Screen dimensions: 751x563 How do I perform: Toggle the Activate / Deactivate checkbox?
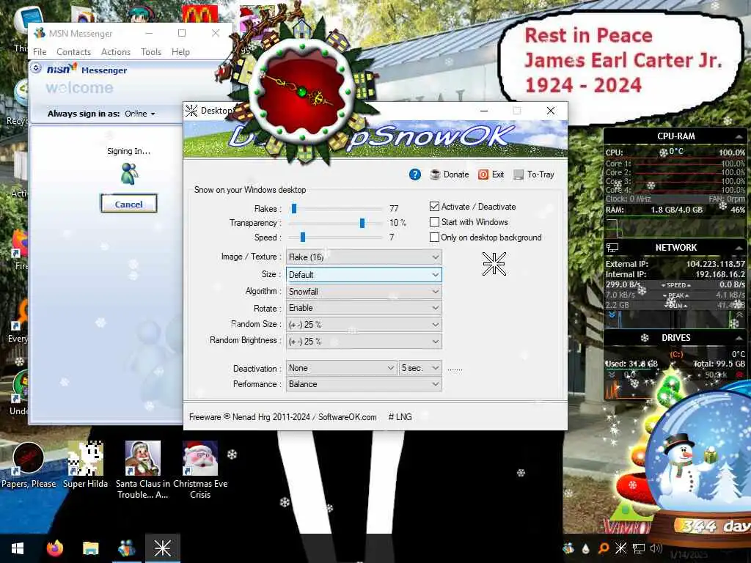tap(434, 206)
